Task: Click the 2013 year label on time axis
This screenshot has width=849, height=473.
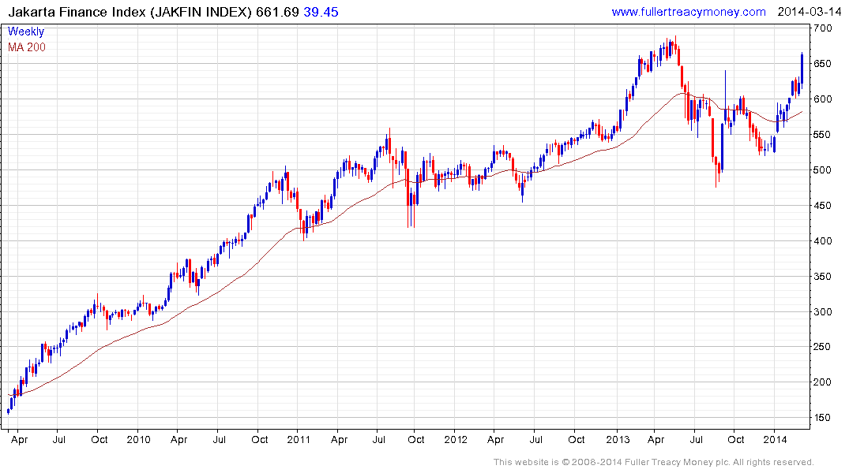Action: 618,439
